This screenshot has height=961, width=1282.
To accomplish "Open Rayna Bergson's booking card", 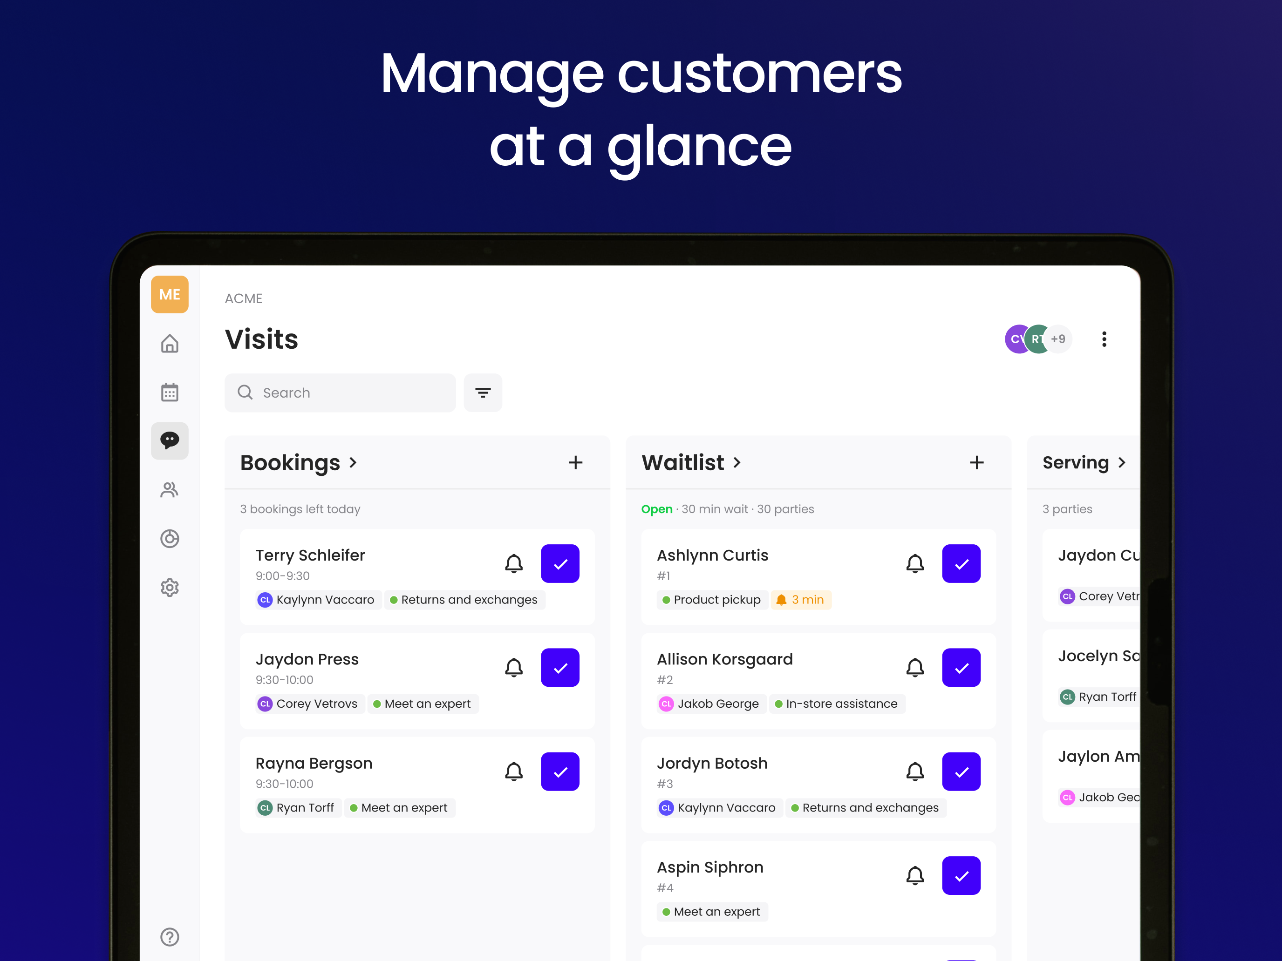I will [x=417, y=785].
